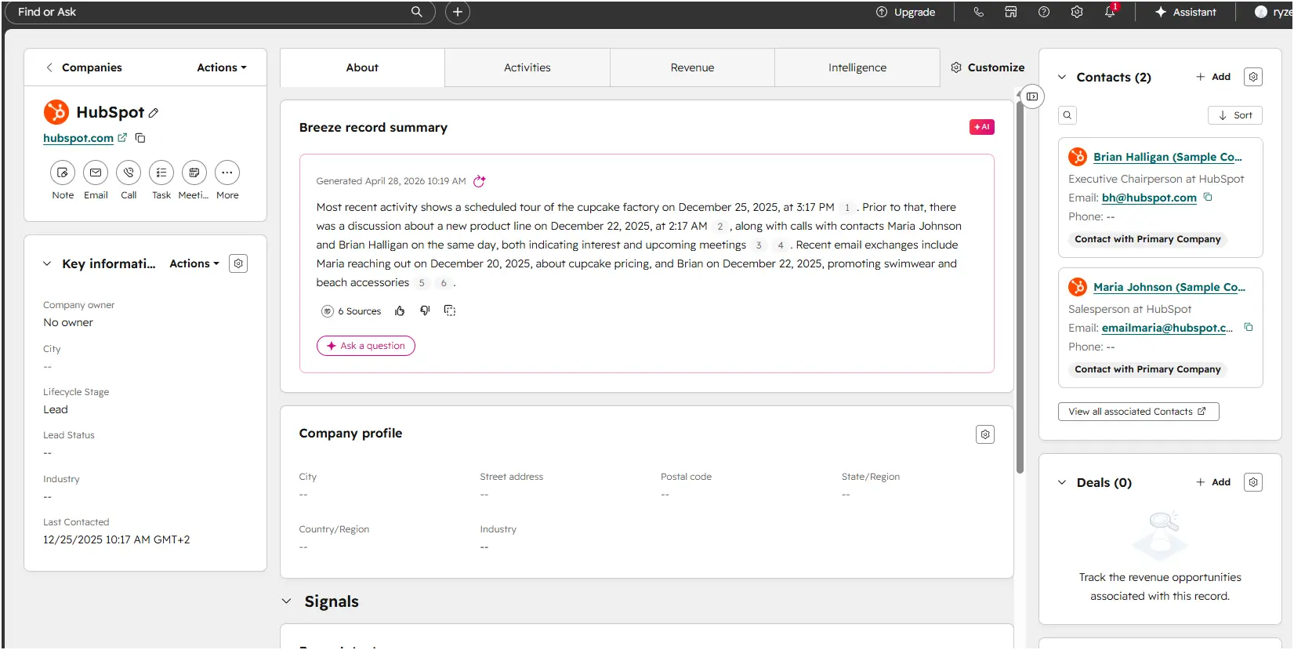Open Key information Actions dropdown
Viewport: 1294px width, 650px height.
pyautogui.click(x=194, y=263)
